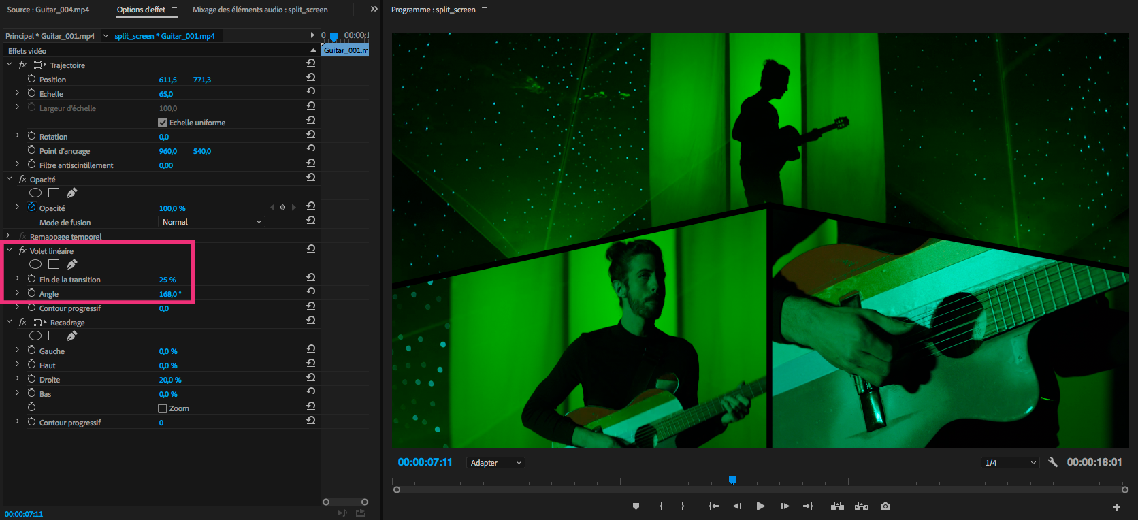The width and height of the screenshot is (1138, 520).
Task: Collapse the Trajectoire effect group
Action: 9,65
